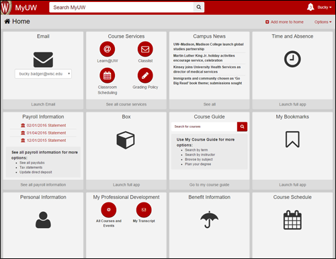Click the search magnifier button in header
Image resolution: width=336 pixels, height=259 pixels.
point(199,7)
